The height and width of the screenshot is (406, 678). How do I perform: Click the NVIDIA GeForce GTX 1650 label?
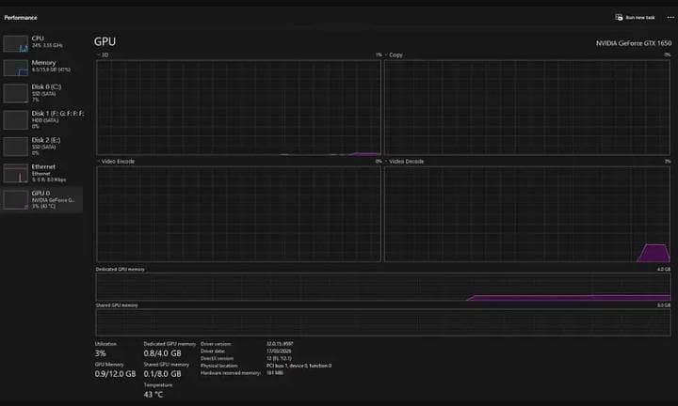click(634, 43)
